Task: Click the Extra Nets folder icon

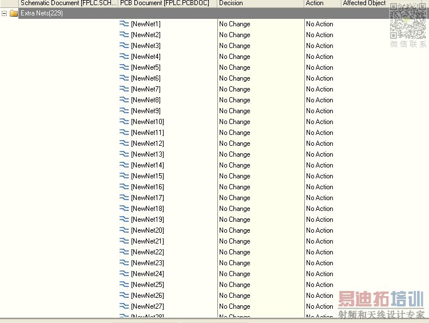Action: [x=14, y=13]
